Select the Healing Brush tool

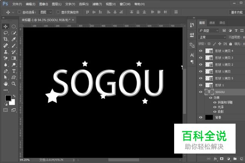[x=6, y=45]
